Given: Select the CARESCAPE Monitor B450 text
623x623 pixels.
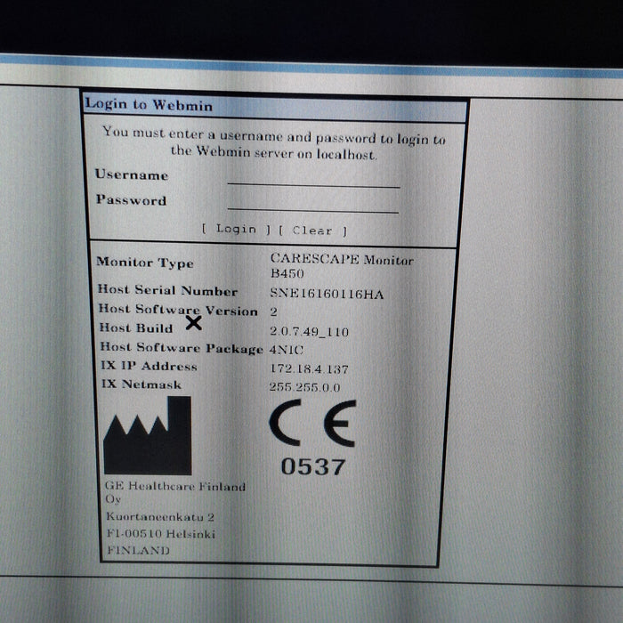Looking at the screenshot, I should 328,266.
